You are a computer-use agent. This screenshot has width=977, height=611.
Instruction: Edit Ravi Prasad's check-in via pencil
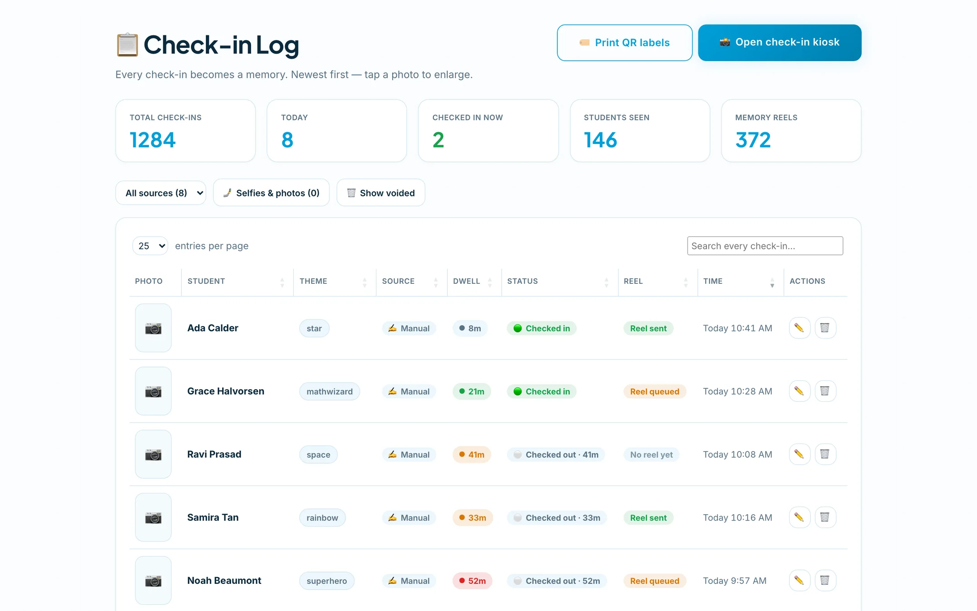pyautogui.click(x=799, y=454)
